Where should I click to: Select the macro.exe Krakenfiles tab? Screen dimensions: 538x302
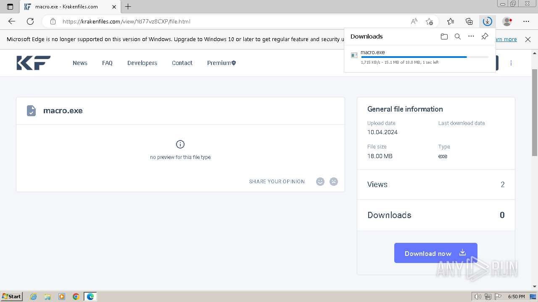coord(70,7)
